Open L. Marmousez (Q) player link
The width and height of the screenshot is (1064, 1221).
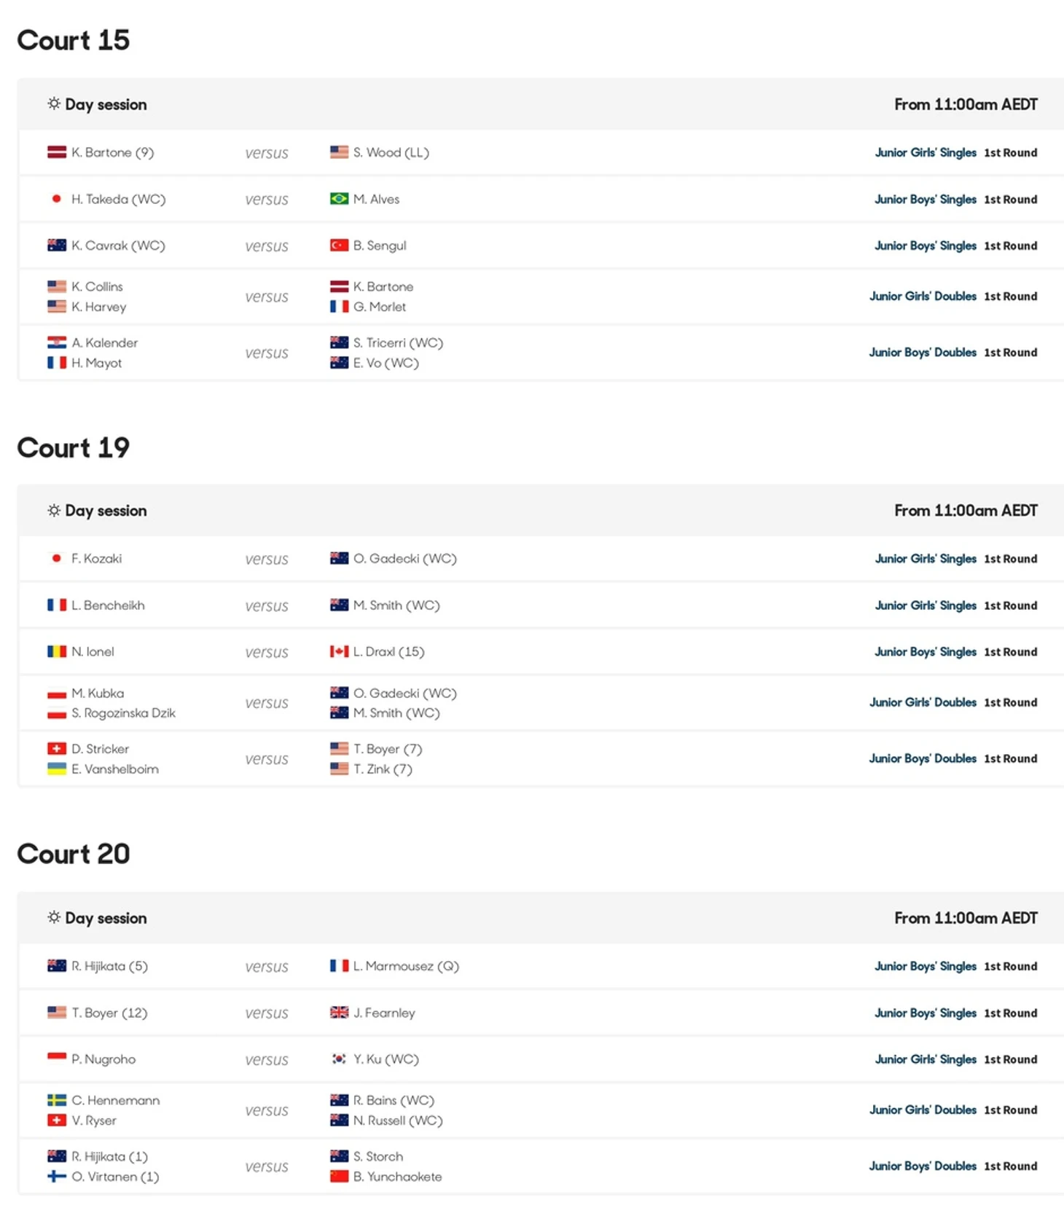[x=406, y=966]
